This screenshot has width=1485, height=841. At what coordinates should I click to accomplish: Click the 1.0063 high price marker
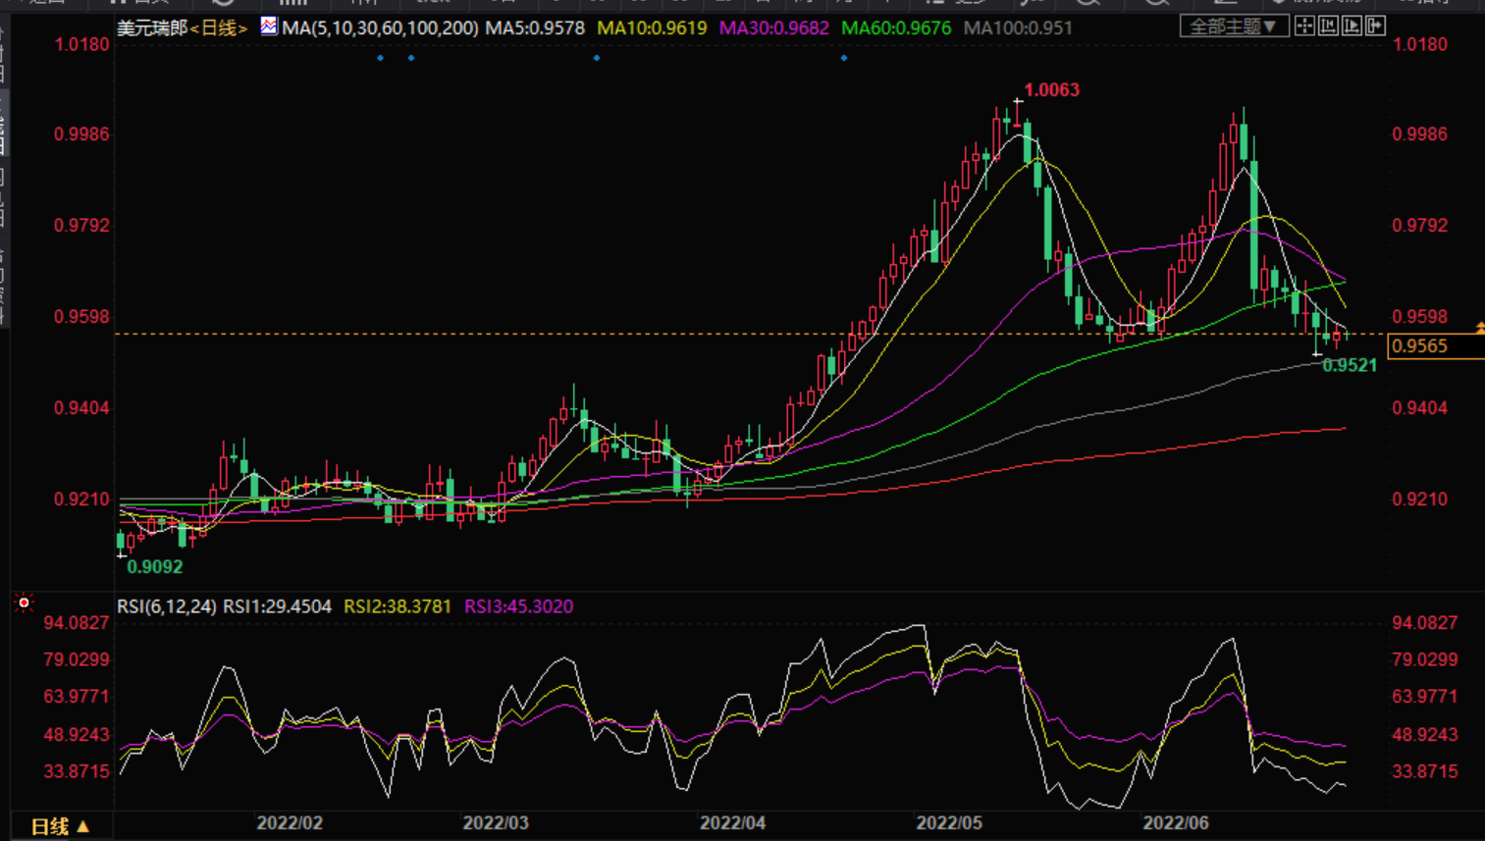point(1051,90)
